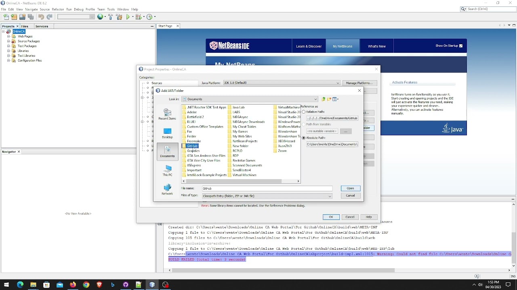517x290 pixels.
Task: Expand the Source Packages tree node
Action: point(8,41)
